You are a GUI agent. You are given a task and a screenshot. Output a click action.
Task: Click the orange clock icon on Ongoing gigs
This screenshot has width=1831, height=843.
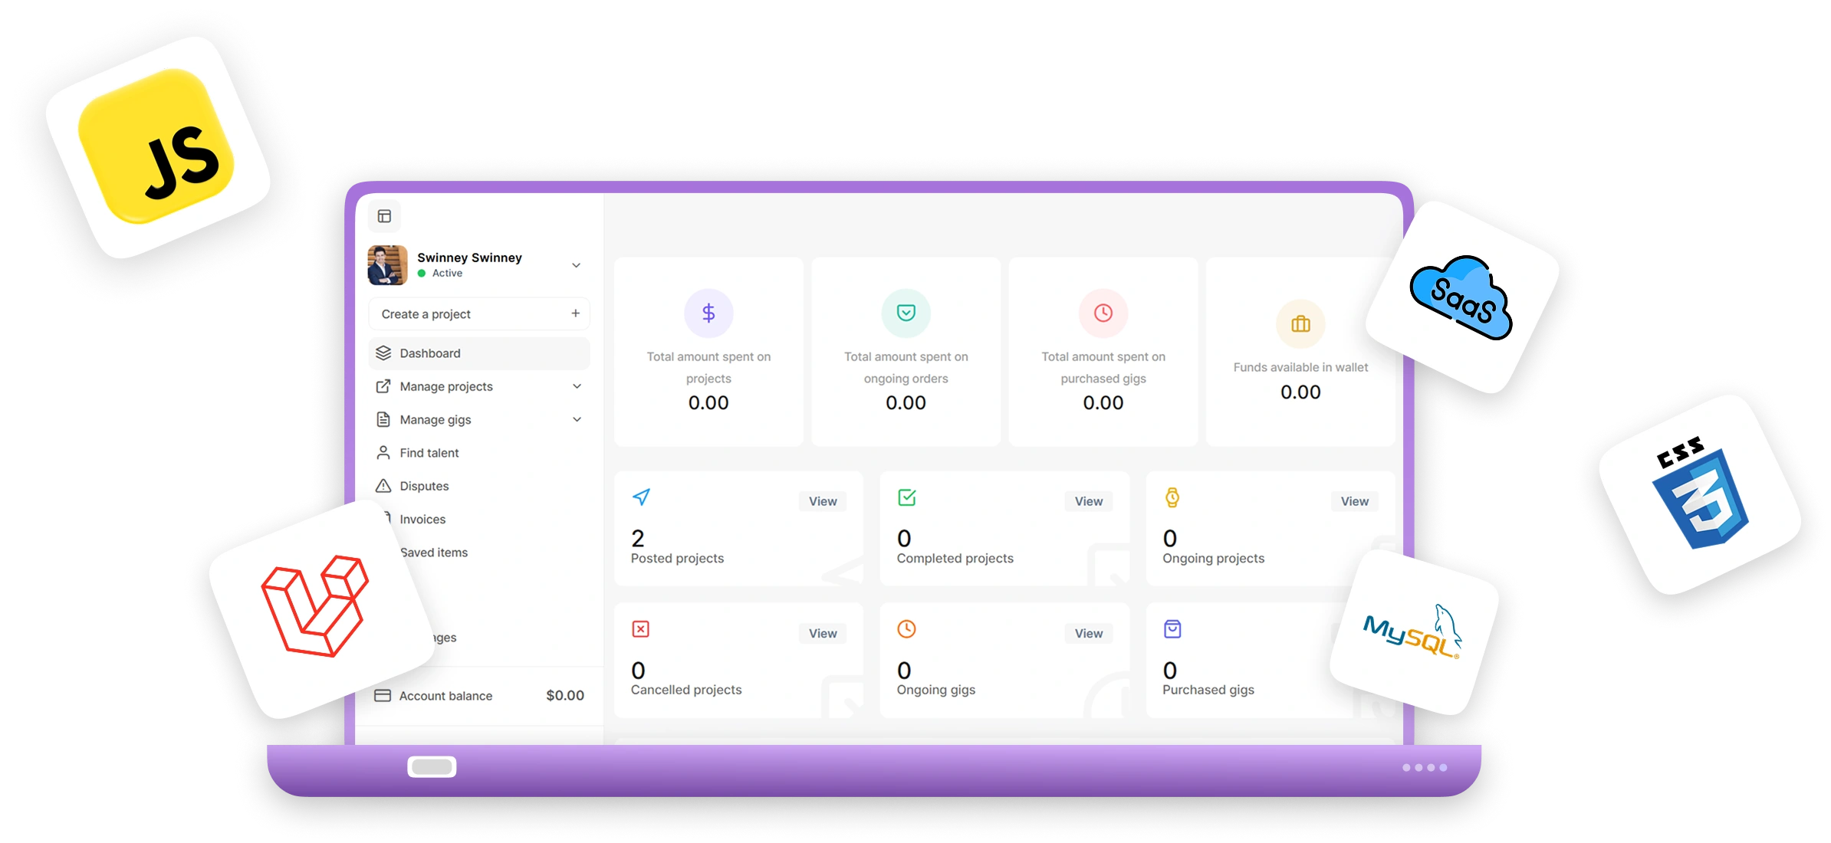tap(907, 629)
